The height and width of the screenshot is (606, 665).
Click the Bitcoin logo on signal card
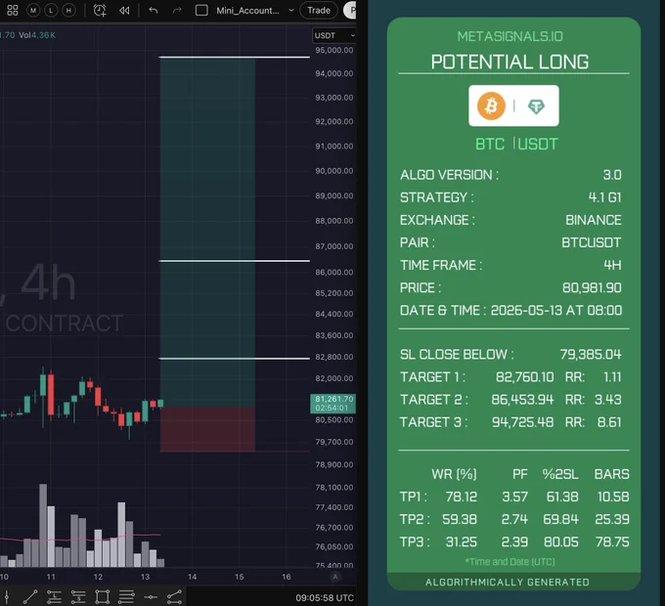pyautogui.click(x=491, y=106)
